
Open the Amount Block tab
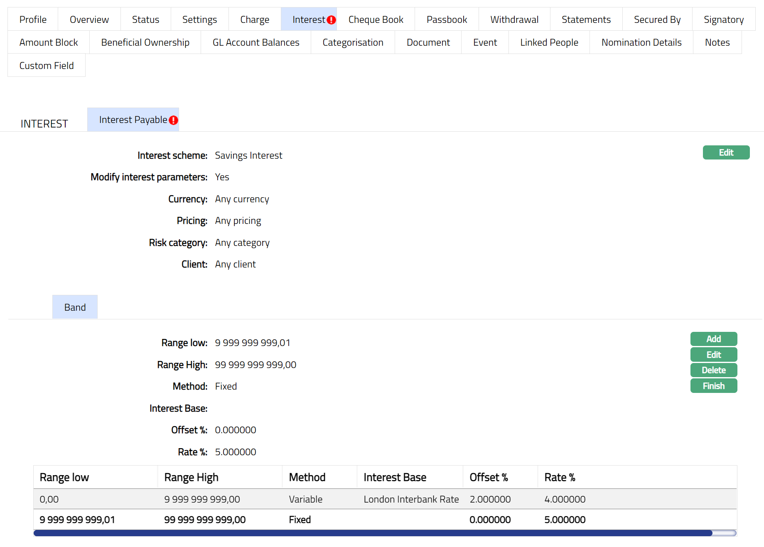49,42
